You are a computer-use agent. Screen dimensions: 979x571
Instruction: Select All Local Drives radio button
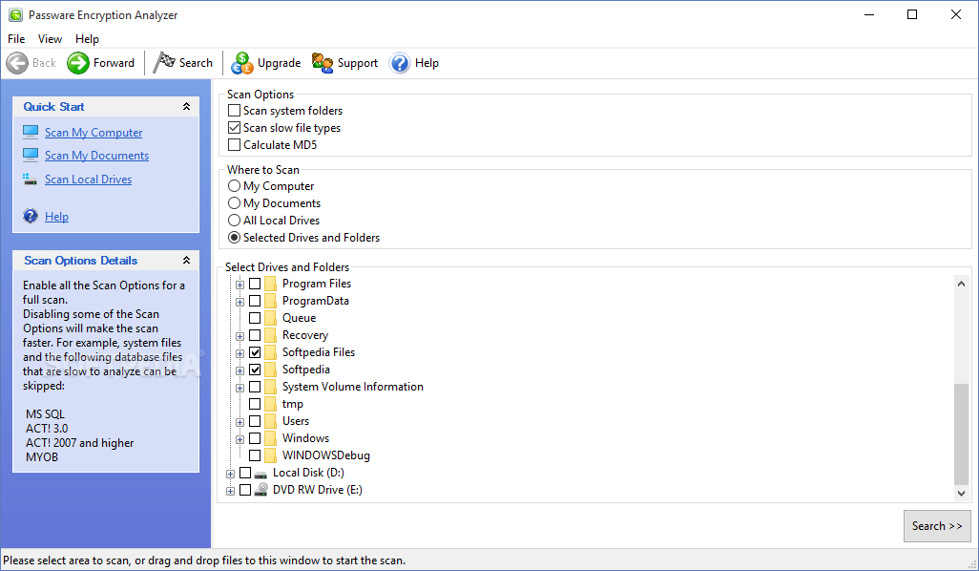click(234, 221)
